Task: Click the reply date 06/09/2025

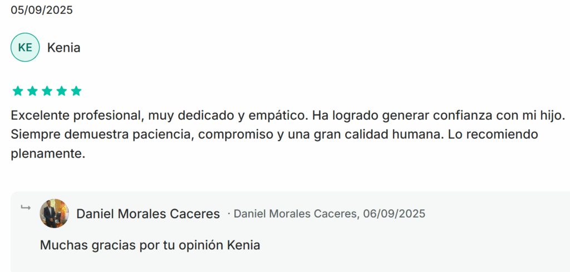Action: pyautogui.click(x=394, y=214)
